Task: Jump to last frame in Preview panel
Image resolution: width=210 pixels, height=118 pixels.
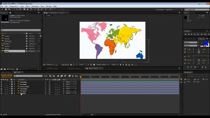Action: [198, 34]
